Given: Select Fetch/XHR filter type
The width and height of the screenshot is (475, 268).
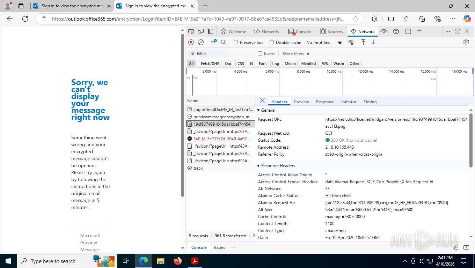Looking at the screenshot, I should click(210, 64).
